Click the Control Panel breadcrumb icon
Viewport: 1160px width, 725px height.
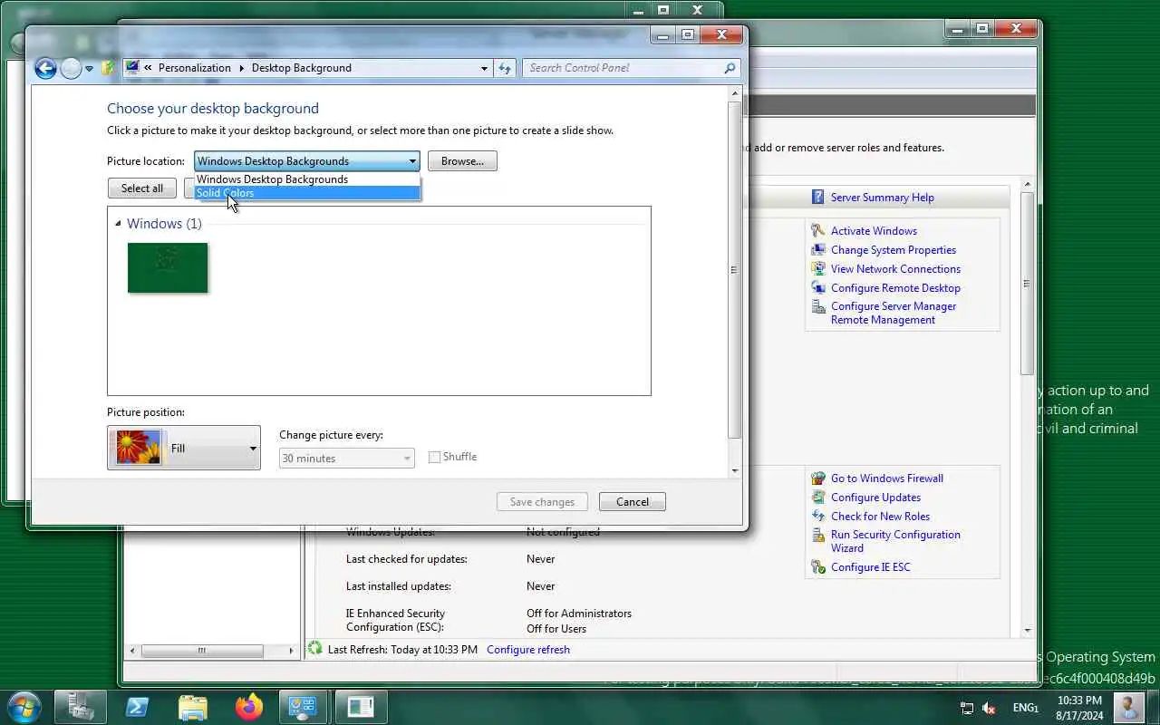pyautogui.click(x=132, y=67)
